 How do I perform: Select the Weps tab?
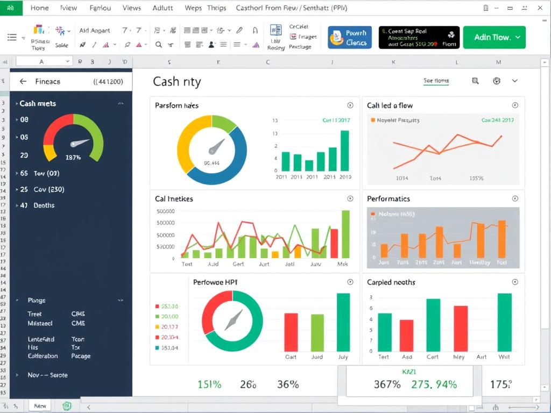pos(192,8)
